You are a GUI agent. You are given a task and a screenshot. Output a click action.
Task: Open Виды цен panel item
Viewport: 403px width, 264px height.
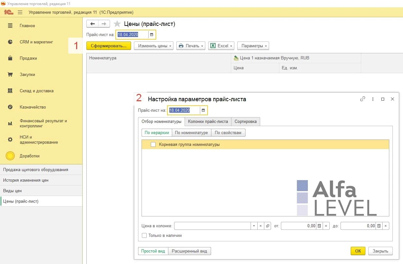41,191
